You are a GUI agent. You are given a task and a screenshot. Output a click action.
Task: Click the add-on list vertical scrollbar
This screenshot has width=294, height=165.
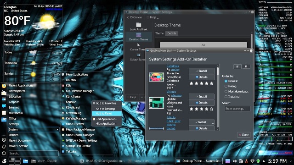tap(218, 71)
